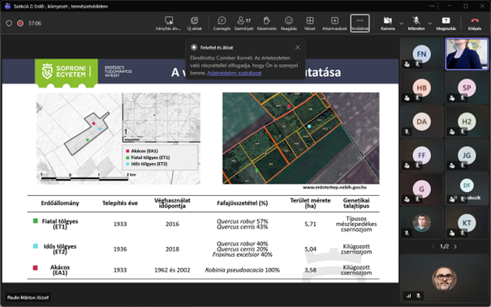Click the cyan swatch beside Idős tölgyes row
Image resolution: width=491 pixels, height=307 pixels.
click(x=36, y=246)
